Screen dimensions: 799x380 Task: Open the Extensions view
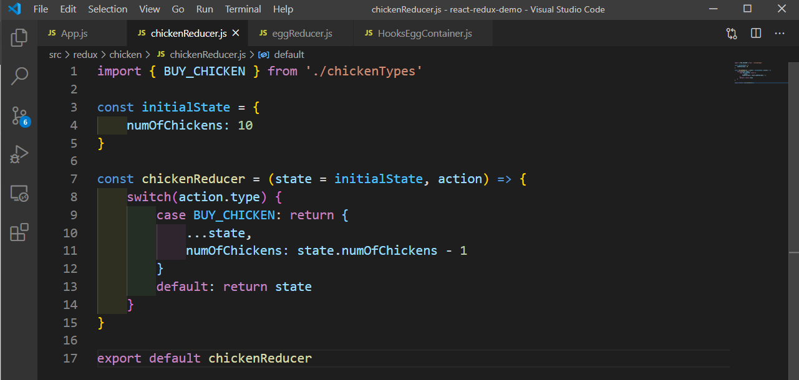click(19, 232)
